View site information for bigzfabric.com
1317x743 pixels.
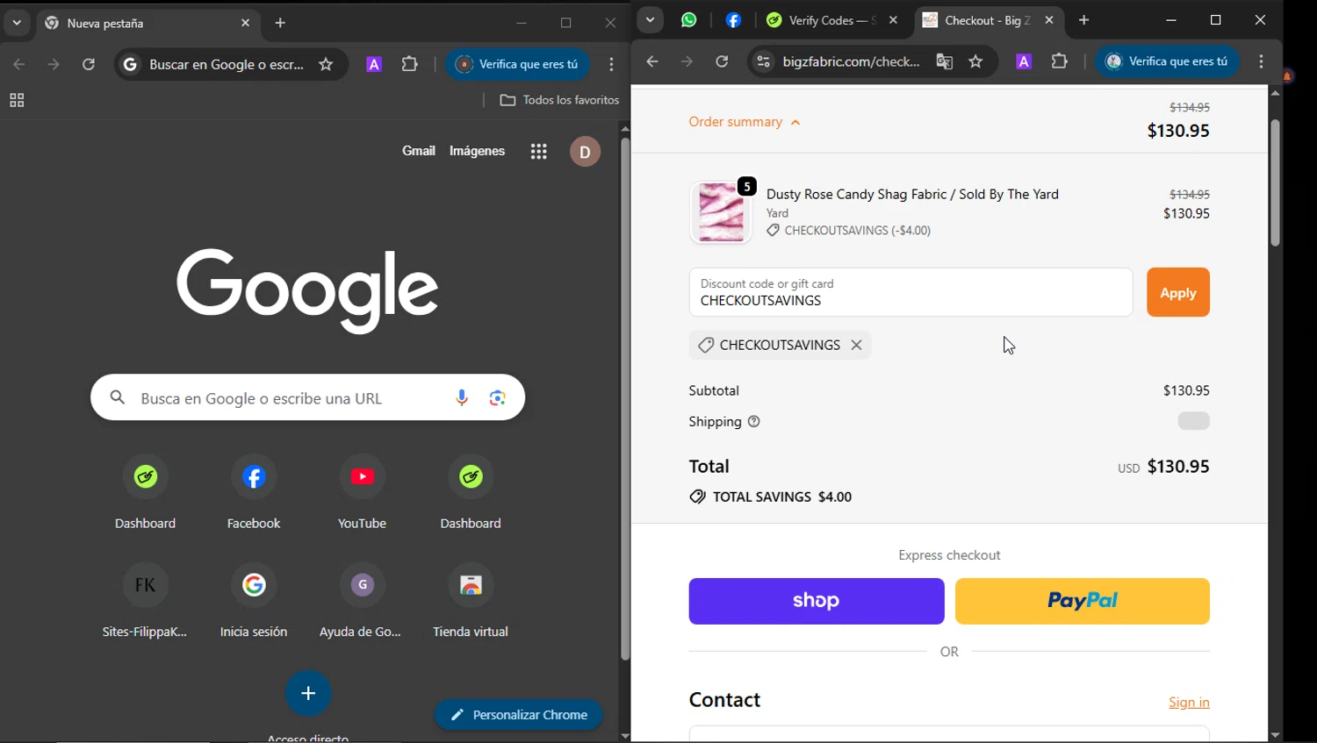[x=764, y=61]
